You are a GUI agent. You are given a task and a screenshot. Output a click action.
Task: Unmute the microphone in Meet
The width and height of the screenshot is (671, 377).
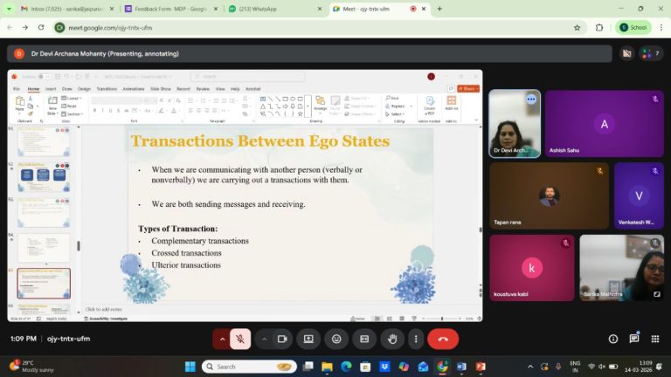(x=240, y=339)
